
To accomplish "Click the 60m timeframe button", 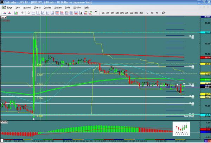I will tap(131, 13).
